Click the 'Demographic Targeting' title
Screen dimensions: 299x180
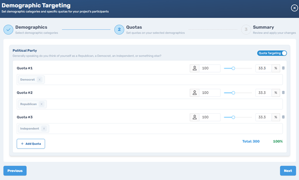pos(36,5)
